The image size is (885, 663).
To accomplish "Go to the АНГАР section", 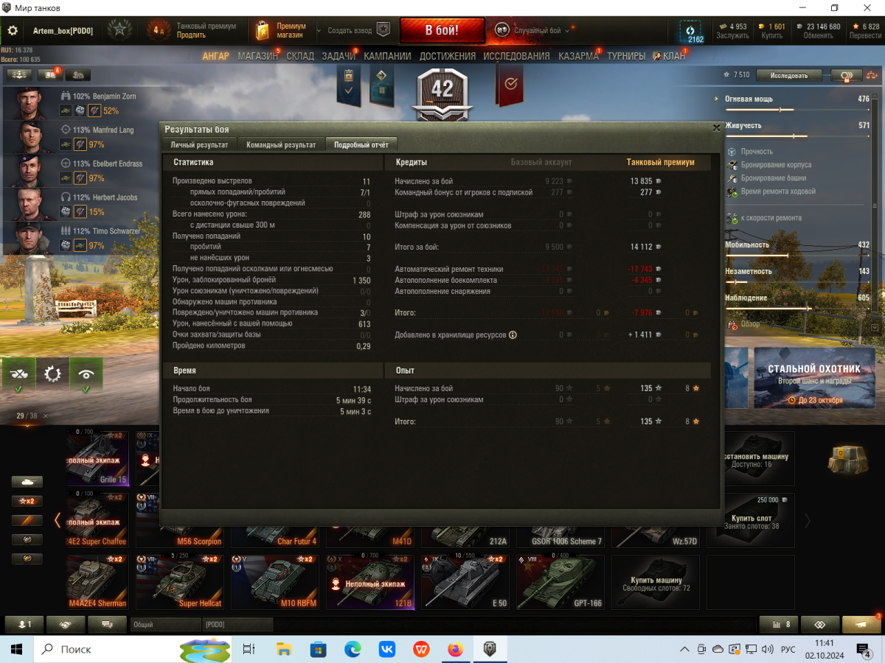I will [x=216, y=56].
